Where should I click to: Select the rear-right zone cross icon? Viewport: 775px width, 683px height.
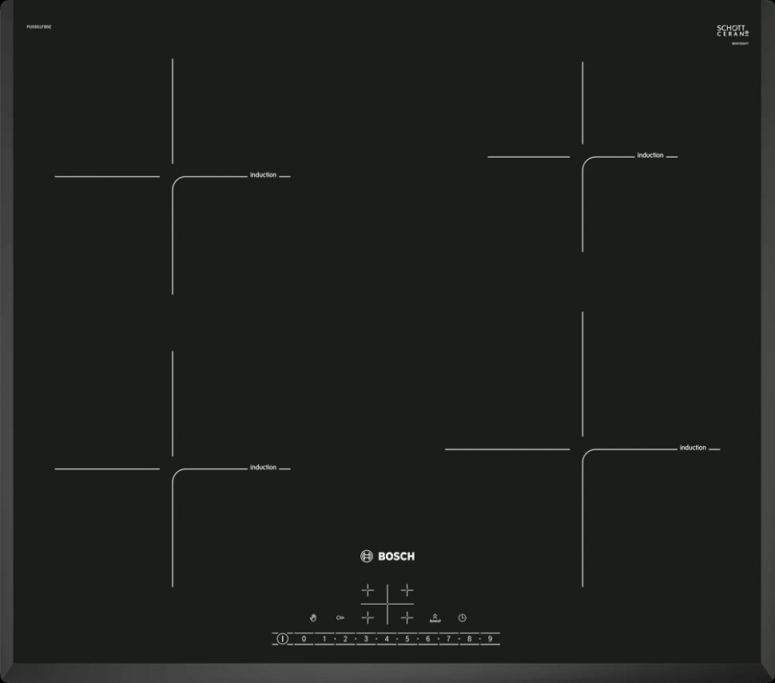407,590
